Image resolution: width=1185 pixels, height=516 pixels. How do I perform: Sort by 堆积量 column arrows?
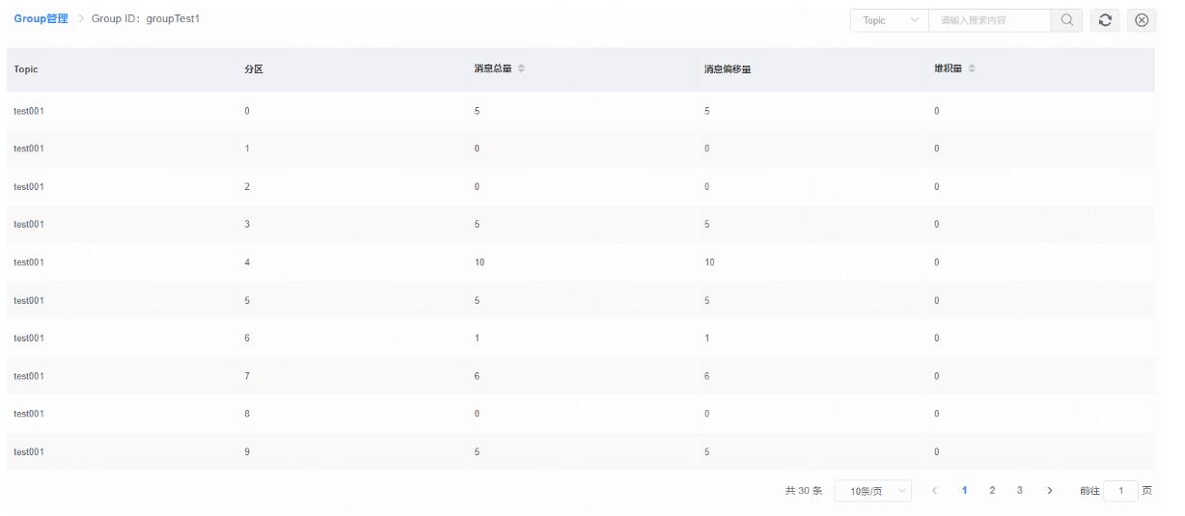[972, 68]
